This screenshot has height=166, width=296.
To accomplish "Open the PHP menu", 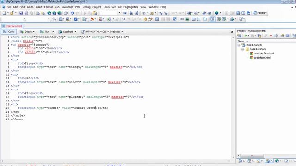I will [x=78, y=7].
